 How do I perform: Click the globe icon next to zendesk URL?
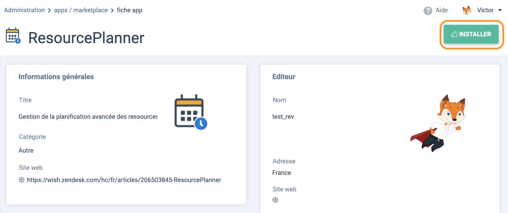[22, 180]
